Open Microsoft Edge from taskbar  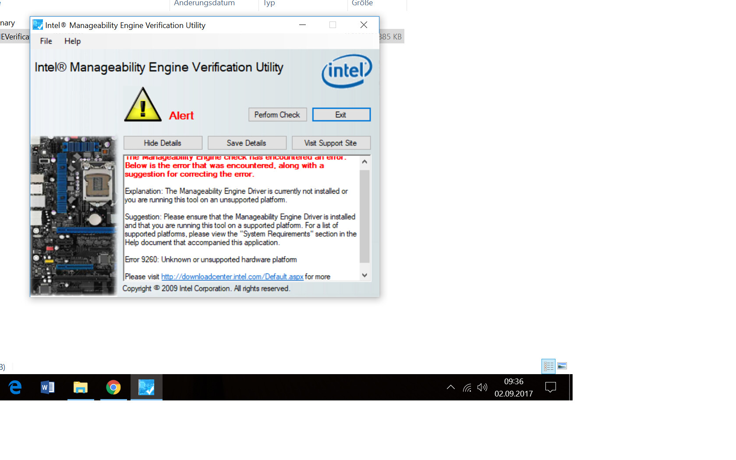(15, 387)
